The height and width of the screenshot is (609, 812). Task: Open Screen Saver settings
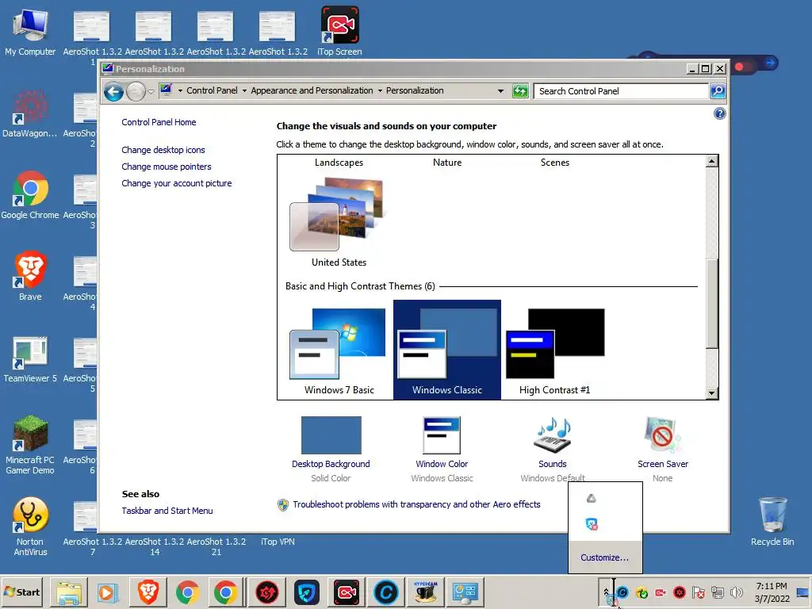click(x=662, y=449)
